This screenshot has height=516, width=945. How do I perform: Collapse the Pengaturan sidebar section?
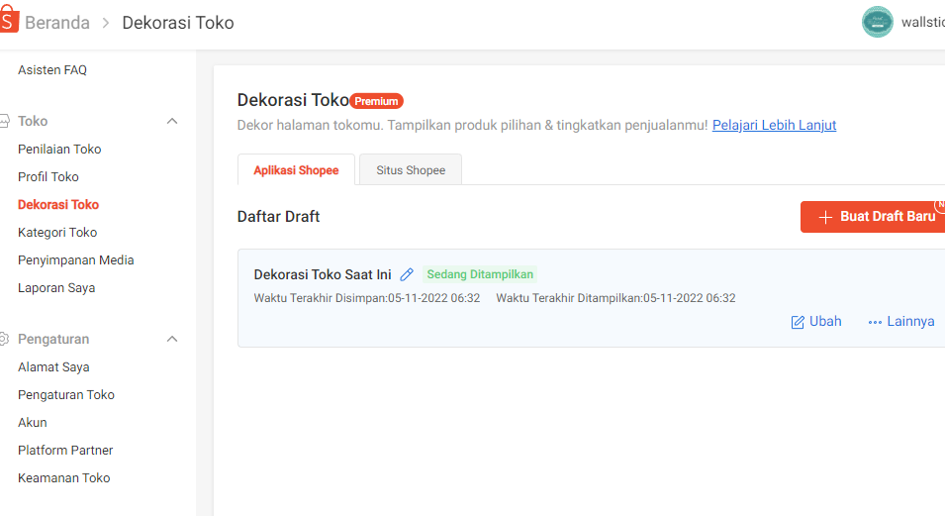(172, 339)
